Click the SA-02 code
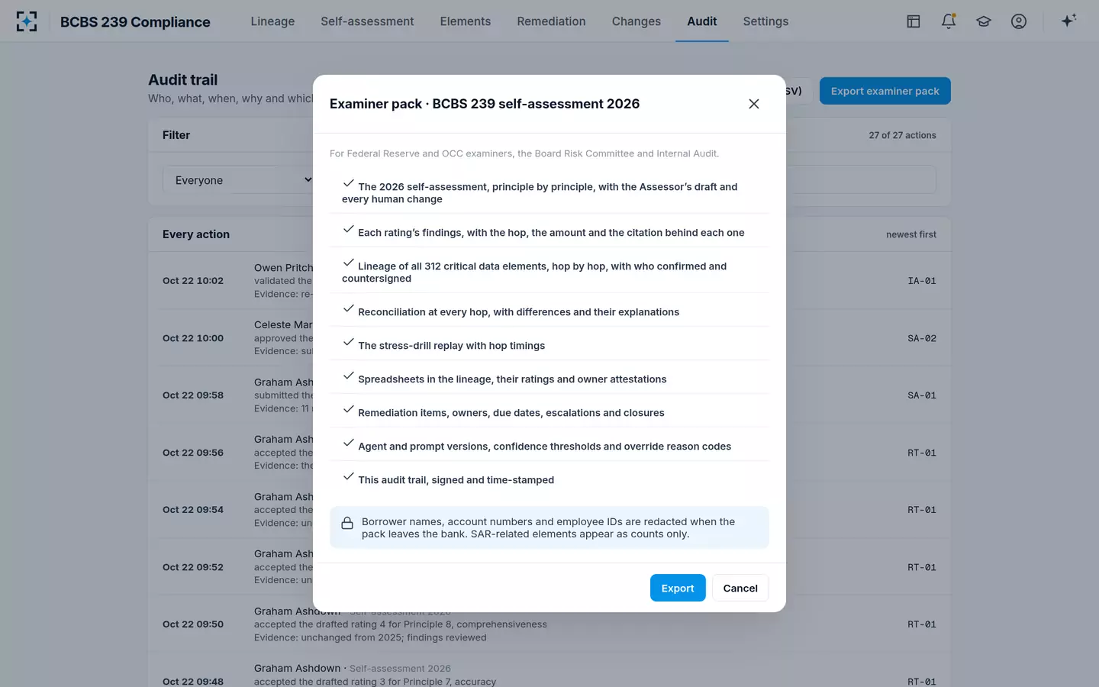Image resolution: width=1099 pixels, height=687 pixels. click(922, 338)
